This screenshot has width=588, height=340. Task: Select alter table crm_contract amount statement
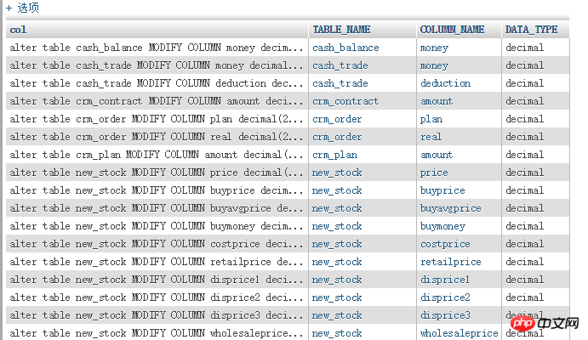point(157,101)
